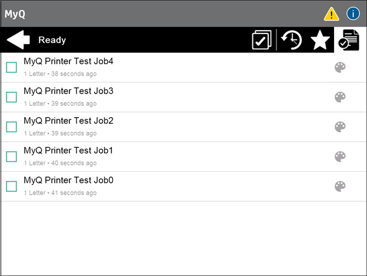Show favorite jobs with star icon
367x276 pixels.
pyautogui.click(x=320, y=40)
